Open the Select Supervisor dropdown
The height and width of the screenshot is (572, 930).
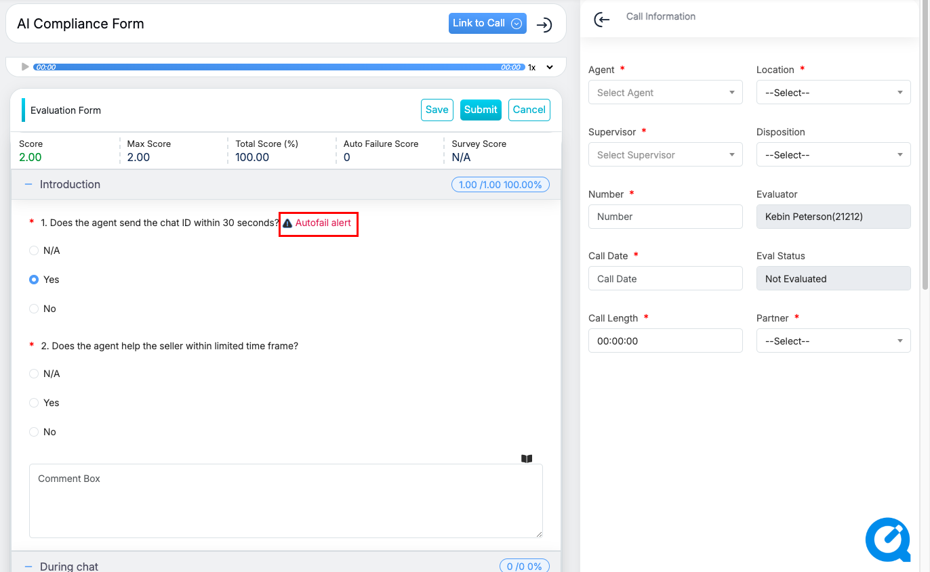(665, 155)
